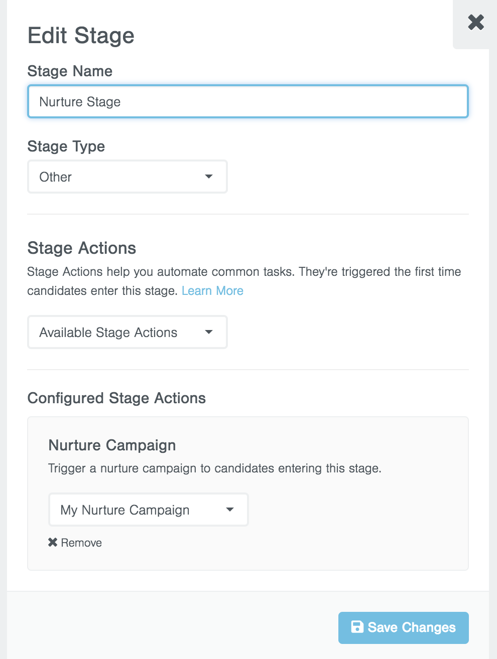Open the Stage Type dropdown showing Other
This screenshot has width=497, height=659.
[x=127, y=177]
